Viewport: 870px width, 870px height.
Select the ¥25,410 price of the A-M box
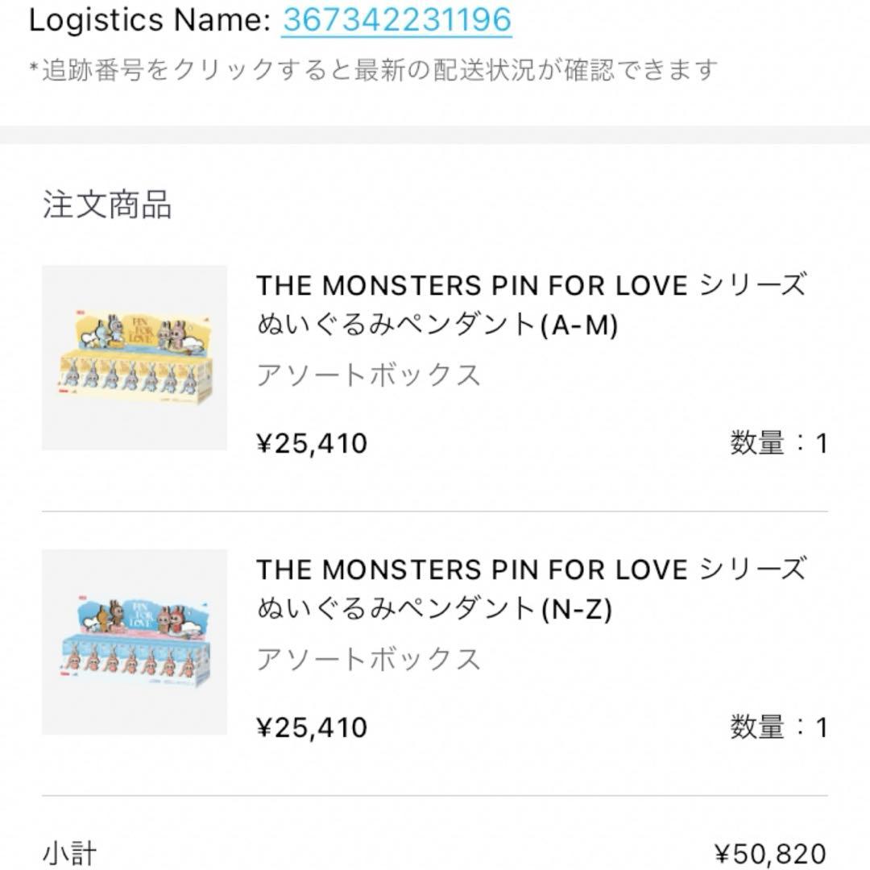pyautogui.click(x=312, y=442)
